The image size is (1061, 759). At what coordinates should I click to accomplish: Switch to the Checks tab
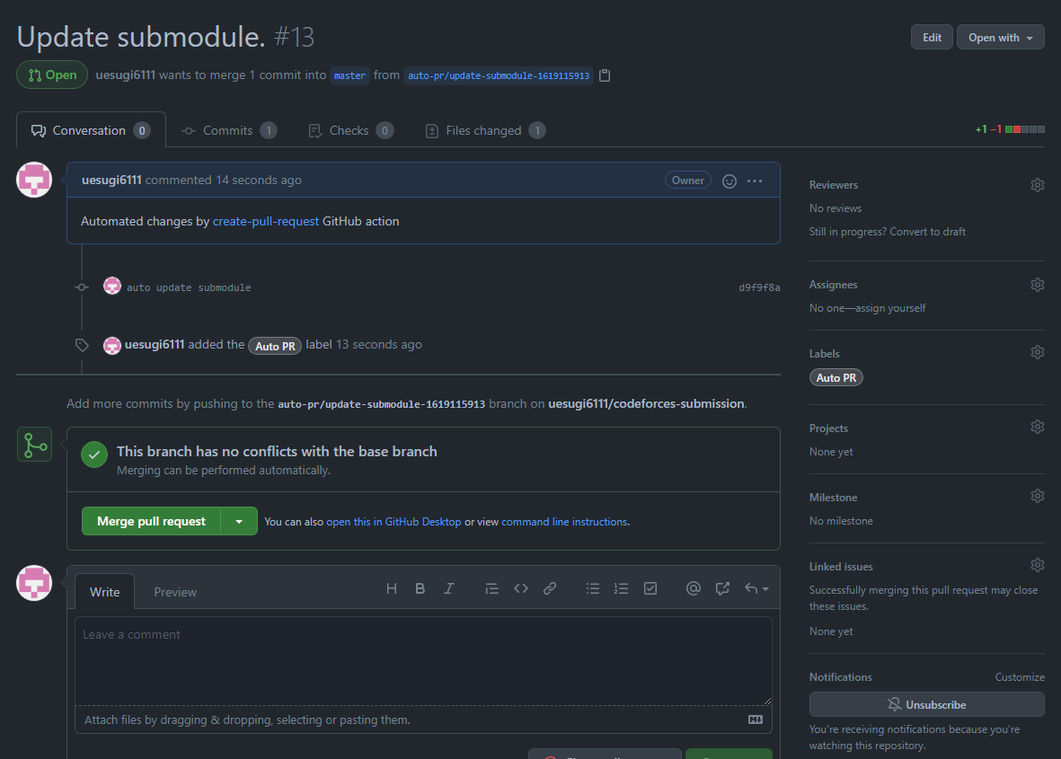click(350, 130)
